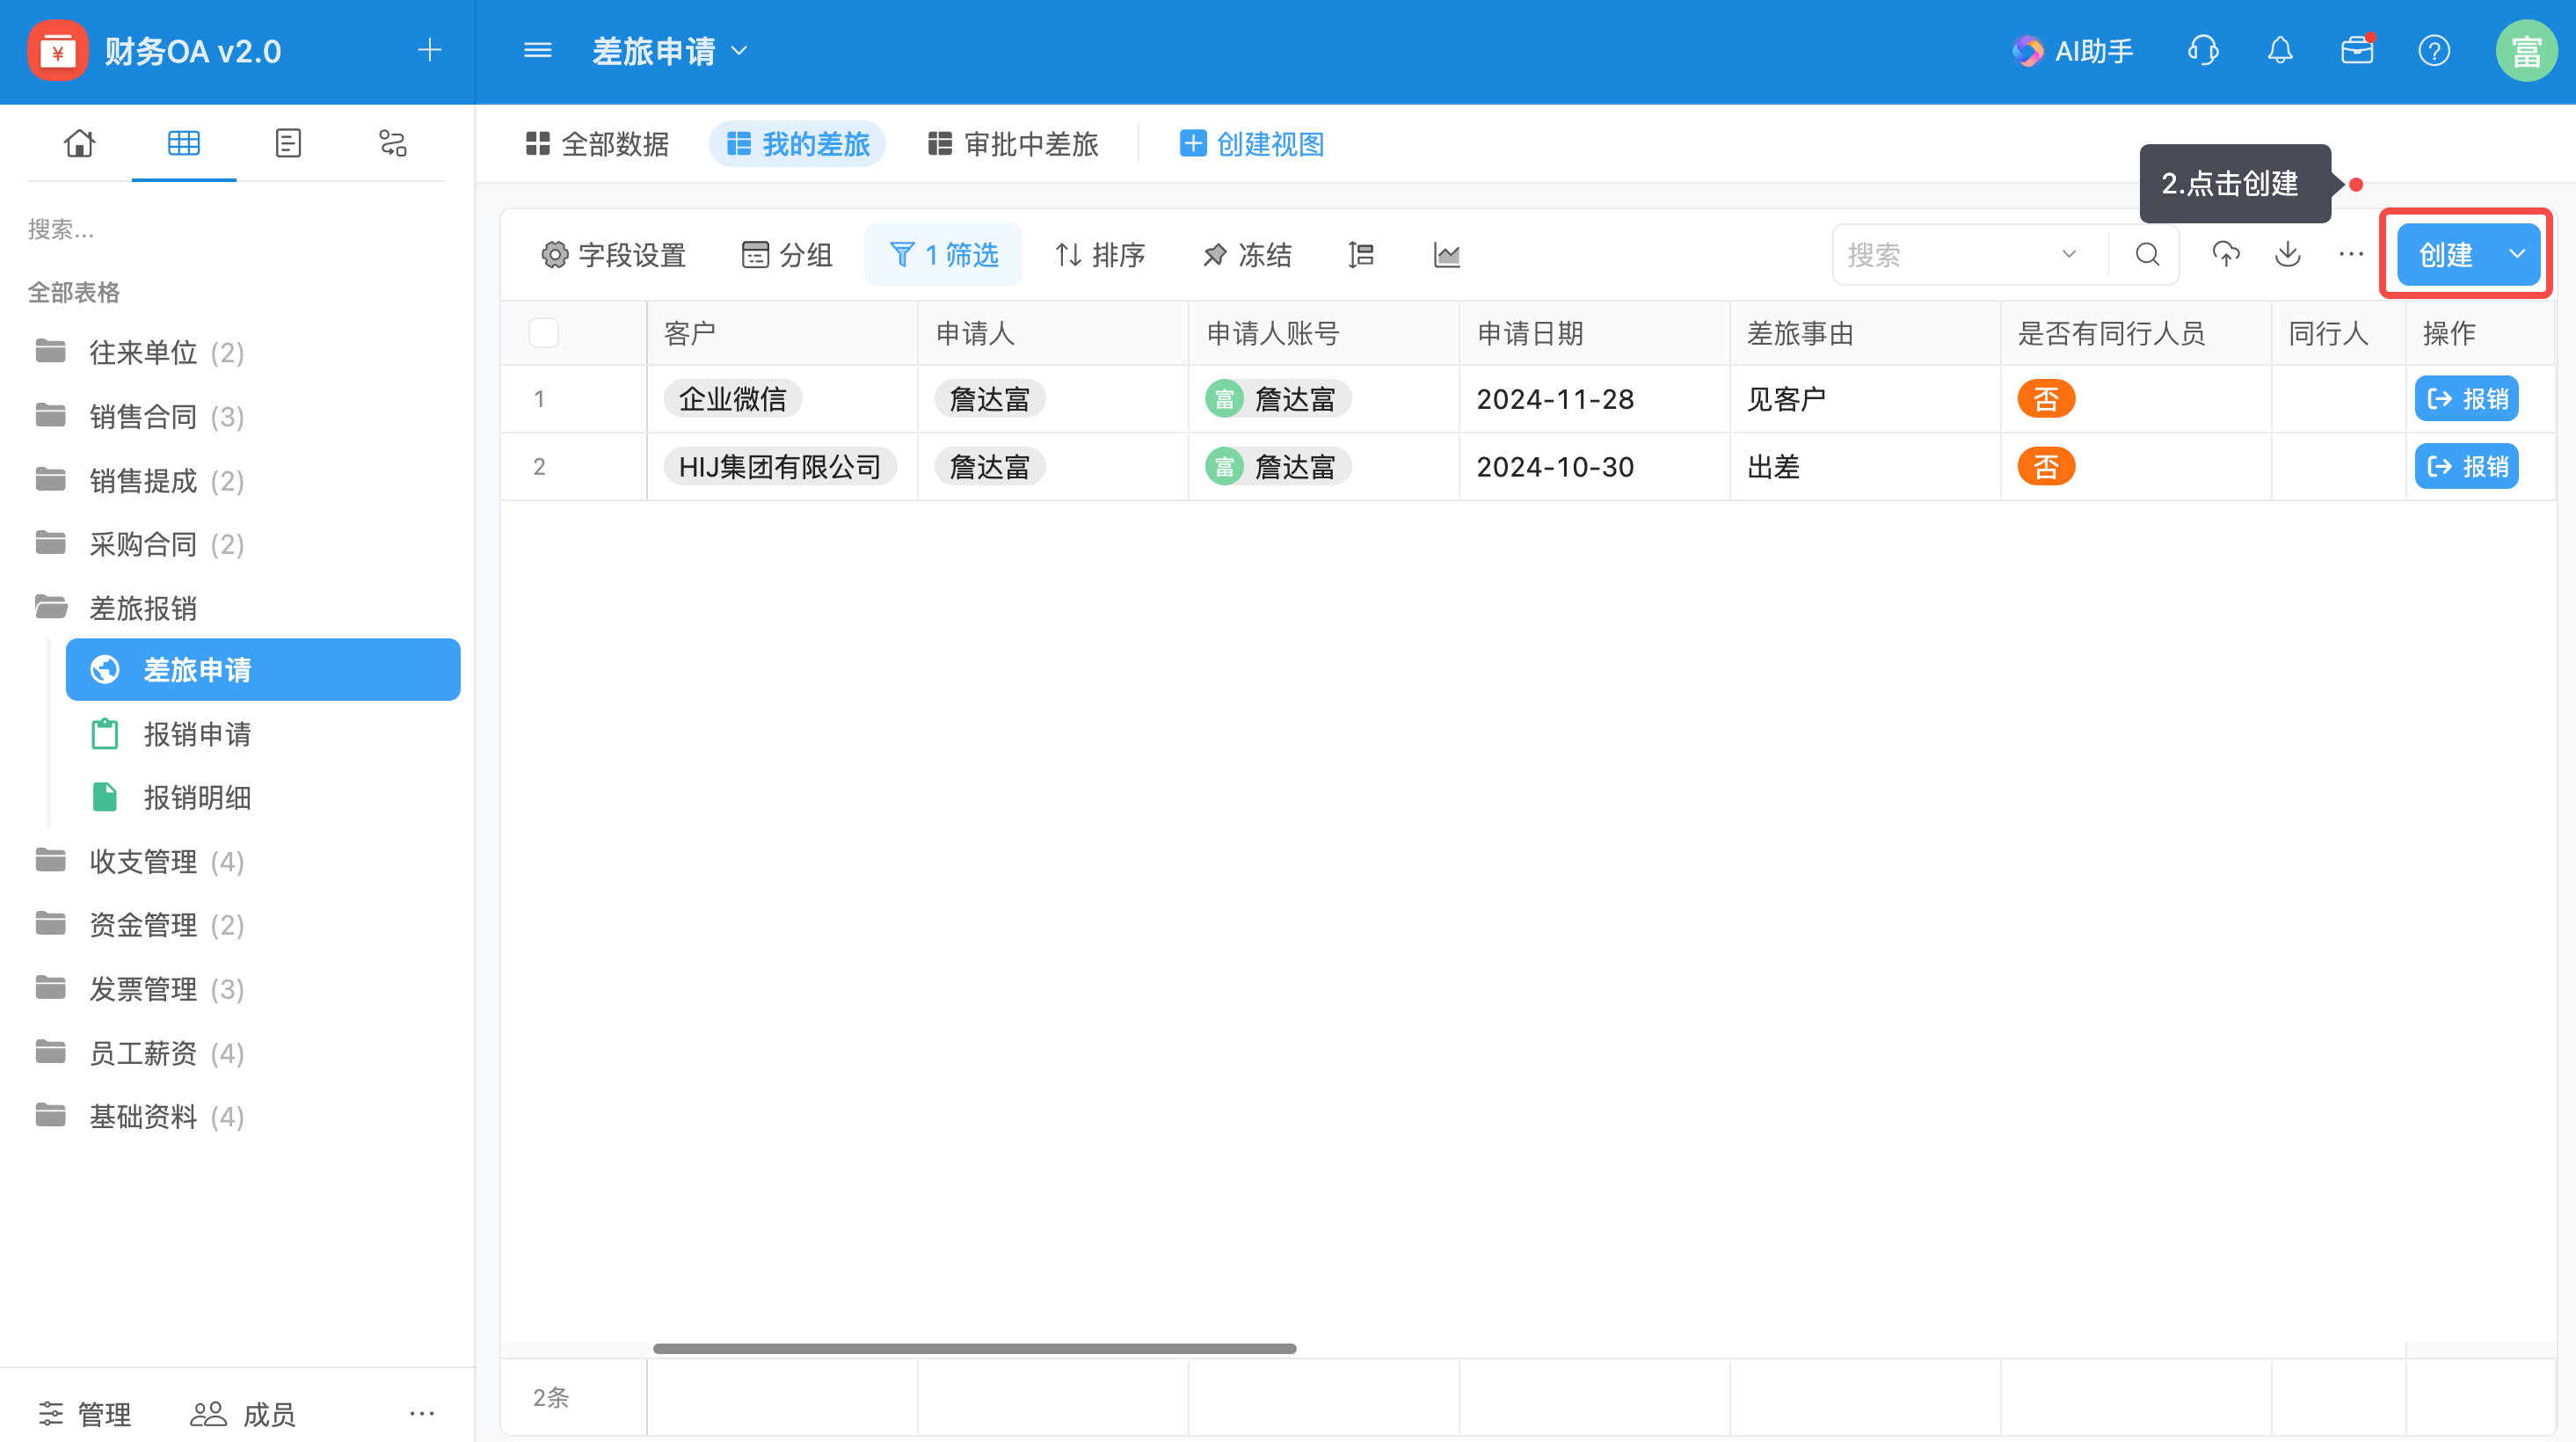Open 分组 grouping option

tap(787, 255)
